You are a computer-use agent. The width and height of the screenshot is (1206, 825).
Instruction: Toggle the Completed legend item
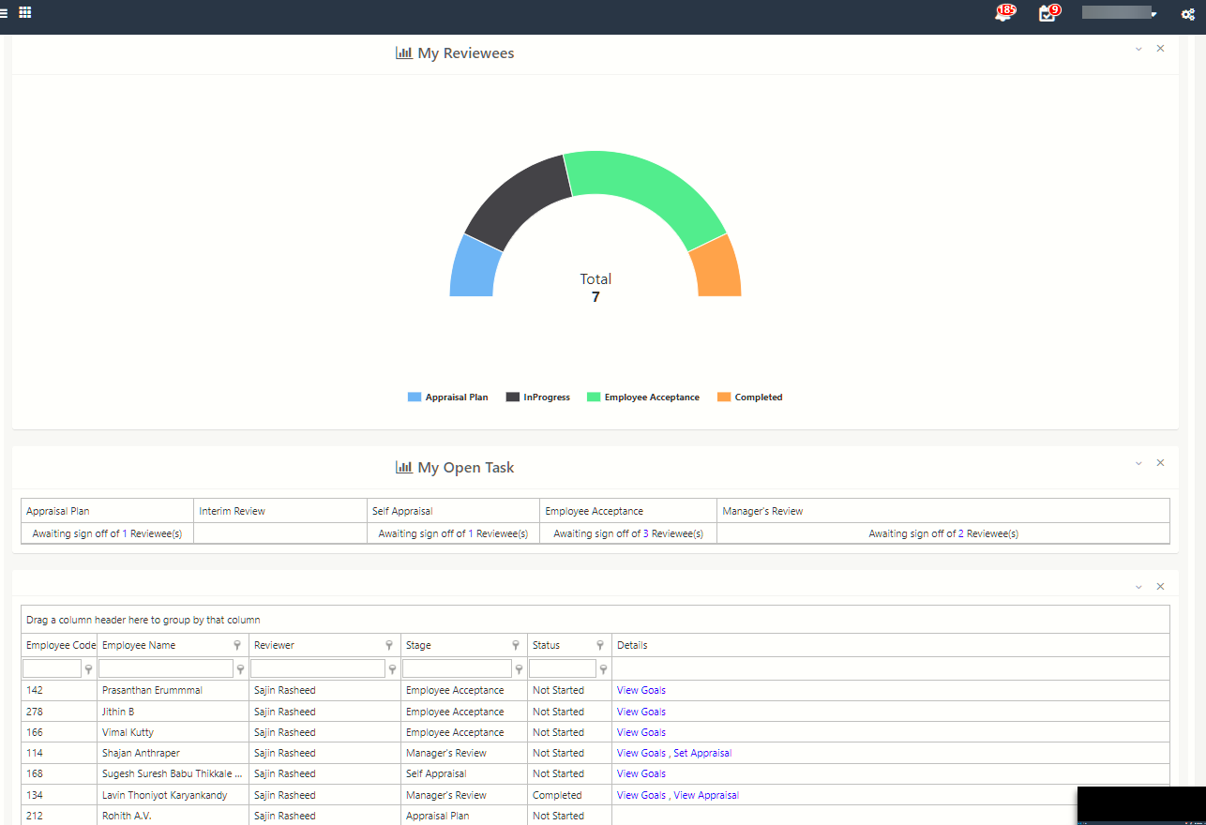[749, 397]
